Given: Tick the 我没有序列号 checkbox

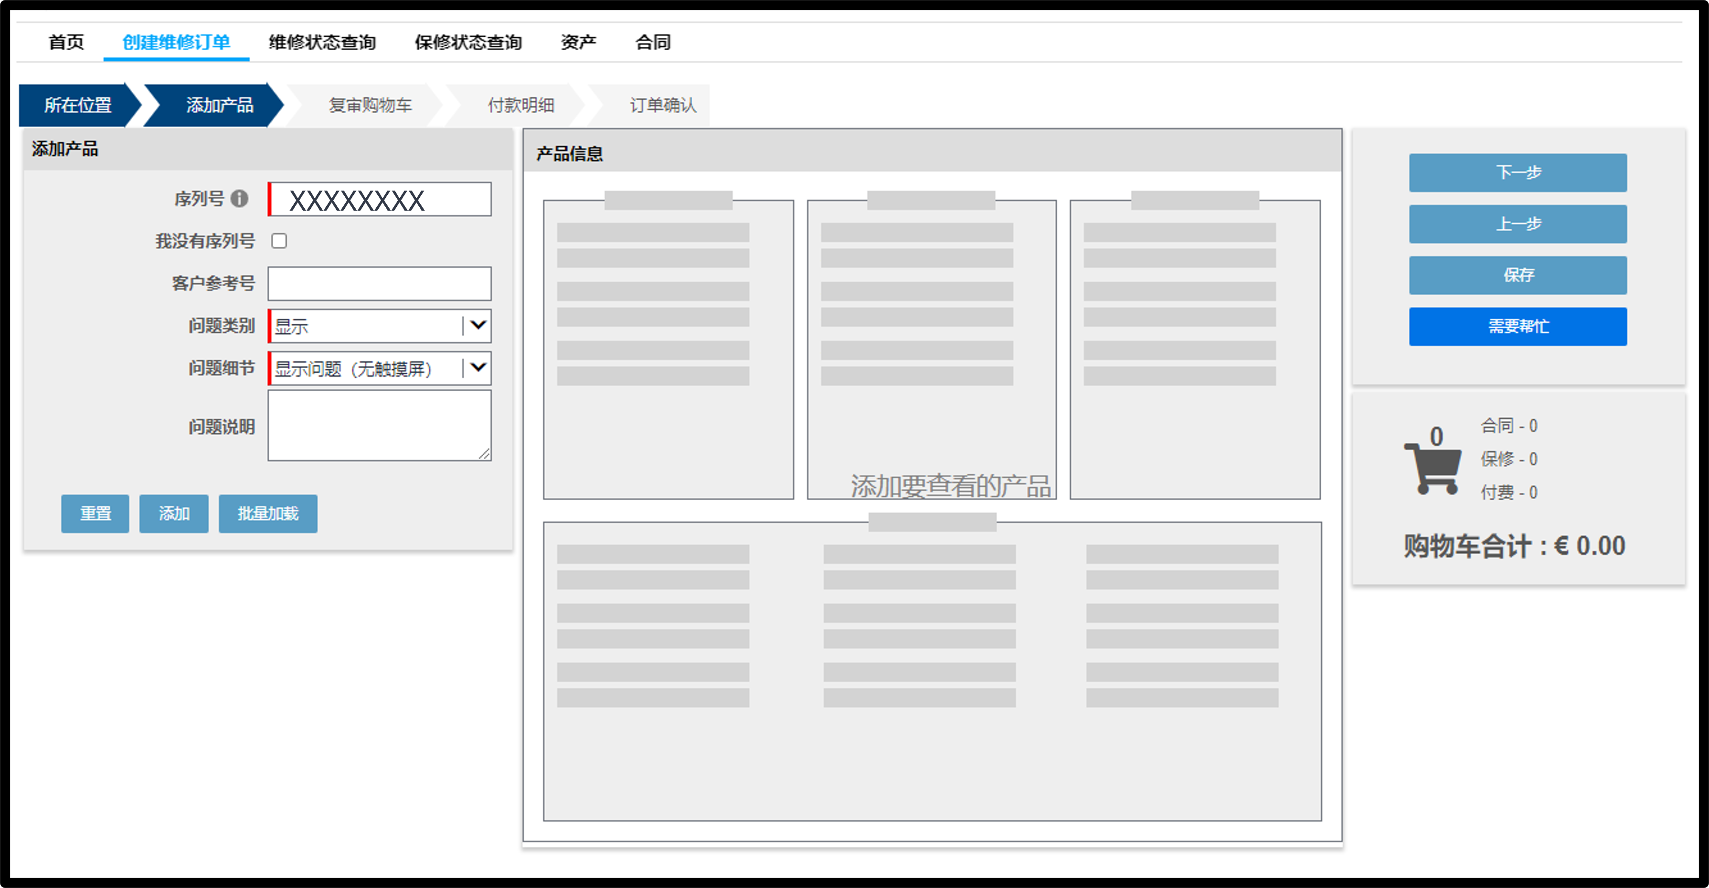Looking at the screenshot, I should point(279,241).
